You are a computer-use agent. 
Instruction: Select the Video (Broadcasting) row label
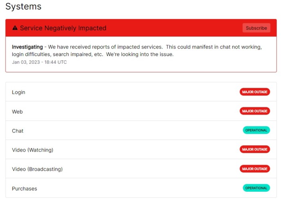37,169
